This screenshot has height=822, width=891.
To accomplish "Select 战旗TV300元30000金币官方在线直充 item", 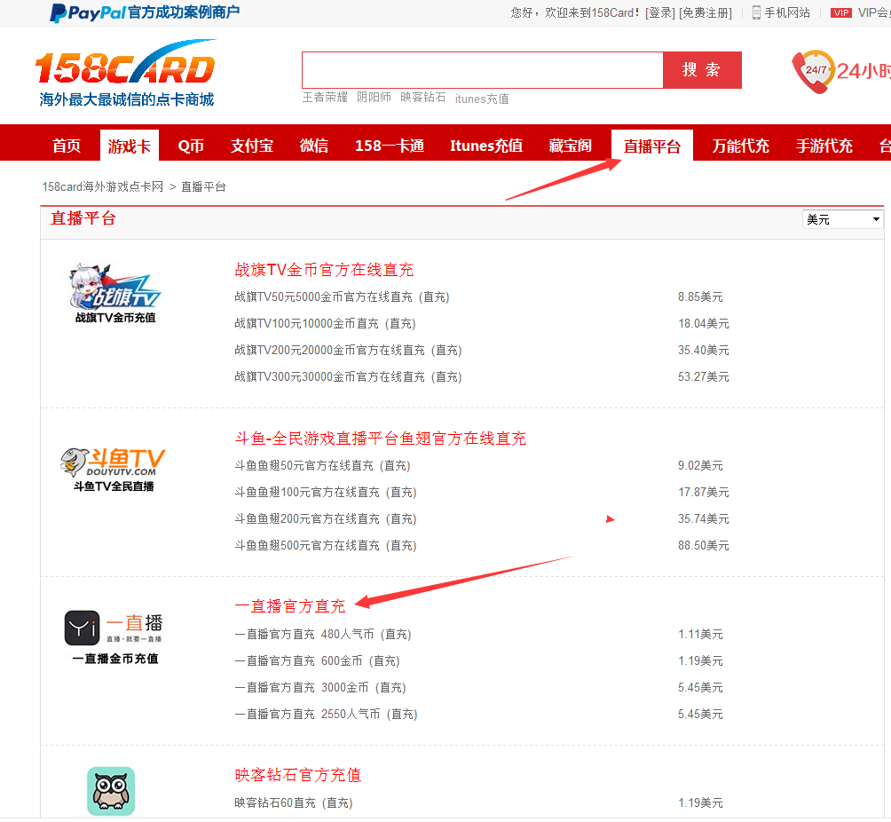I will point(349,377).
